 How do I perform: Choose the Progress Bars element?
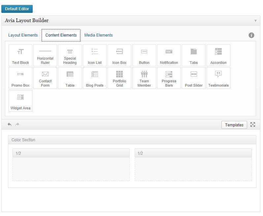point(169,78)
